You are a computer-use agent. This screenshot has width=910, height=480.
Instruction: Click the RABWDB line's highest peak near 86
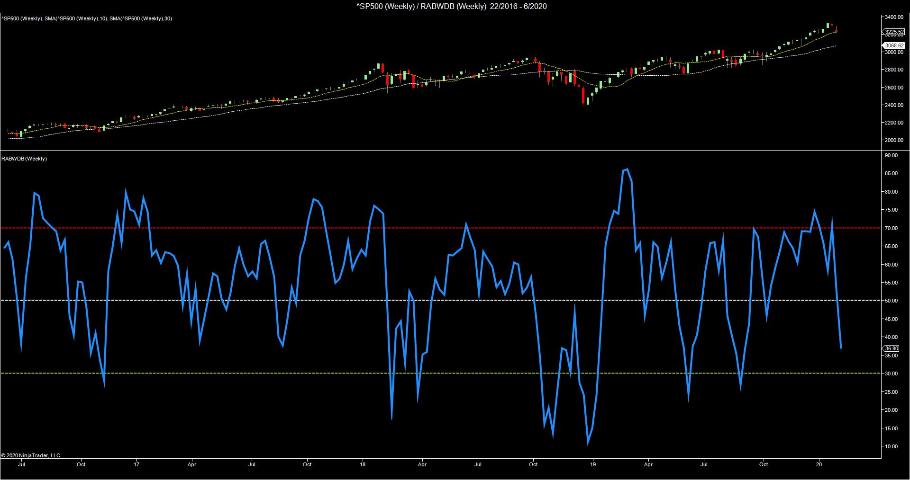(x=627, y=169)
